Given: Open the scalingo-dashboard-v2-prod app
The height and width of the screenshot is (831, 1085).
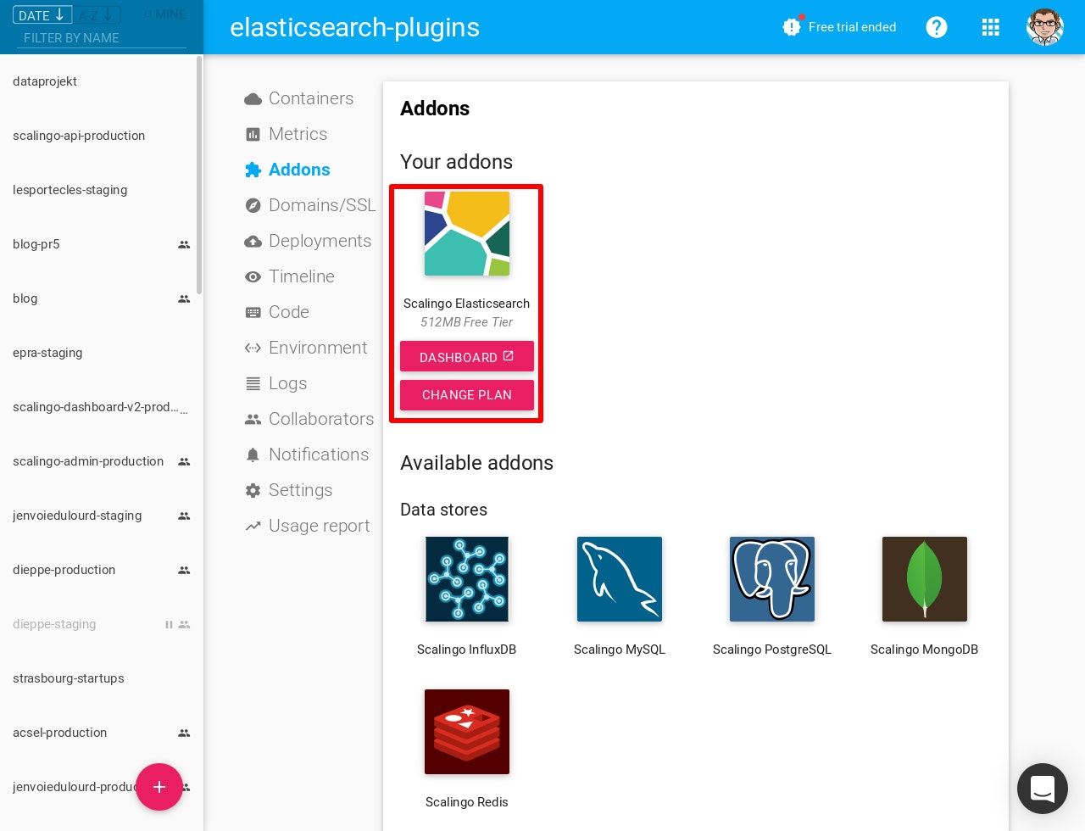Looking at the screenshot, I should pos(102,407).
